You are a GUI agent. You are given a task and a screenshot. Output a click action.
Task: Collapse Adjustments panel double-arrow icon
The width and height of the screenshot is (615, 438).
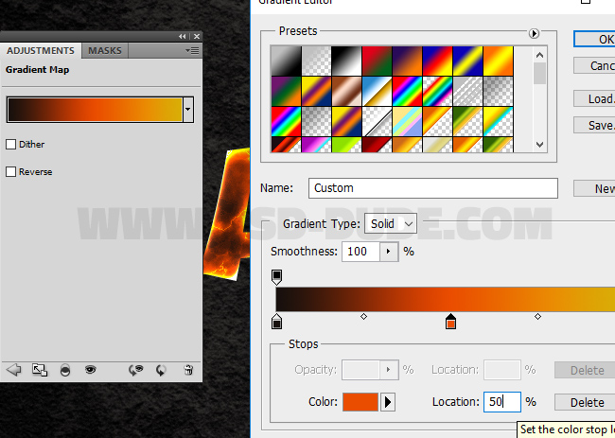(183, 37)
